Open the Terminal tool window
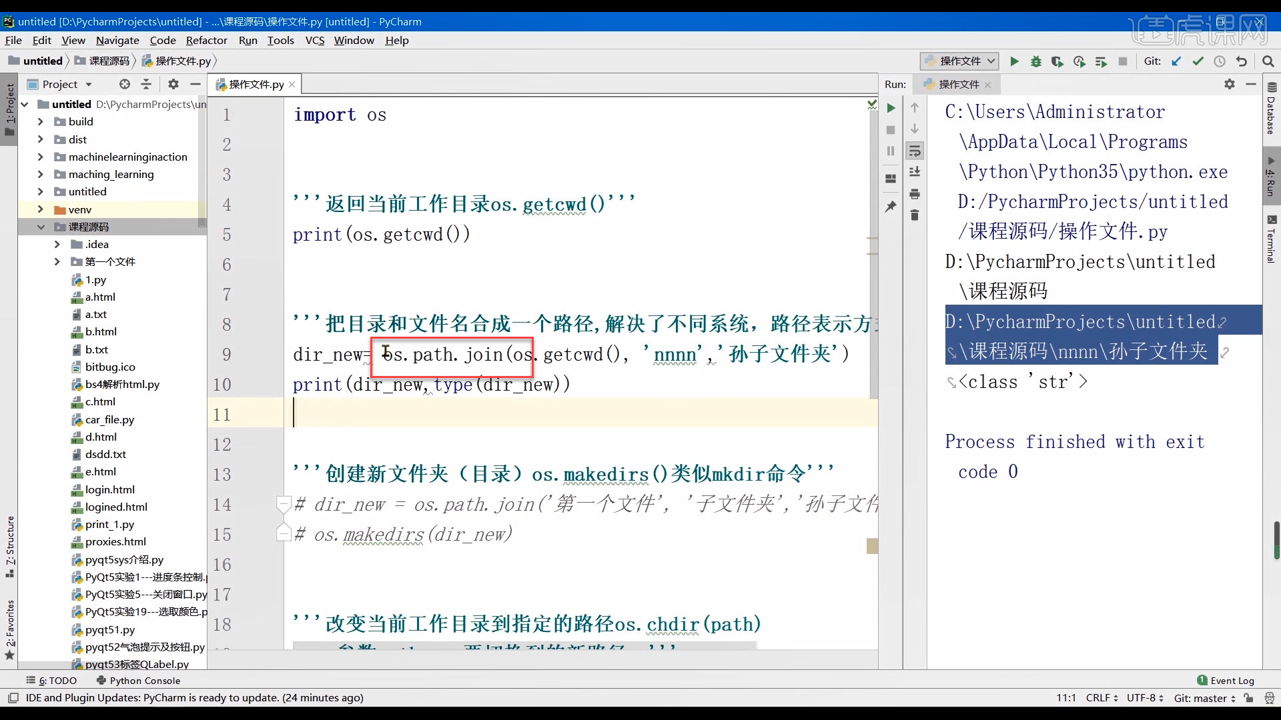 (x=1272, y=240)
